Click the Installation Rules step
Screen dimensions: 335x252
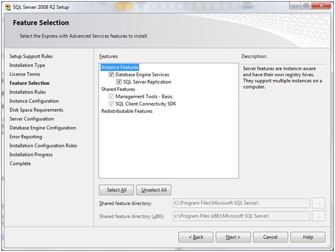[28, 92]
